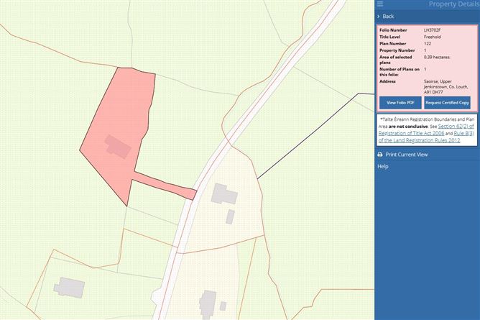Click the Back chevron arrow
The image size is (480, 320).
point(379,17)
